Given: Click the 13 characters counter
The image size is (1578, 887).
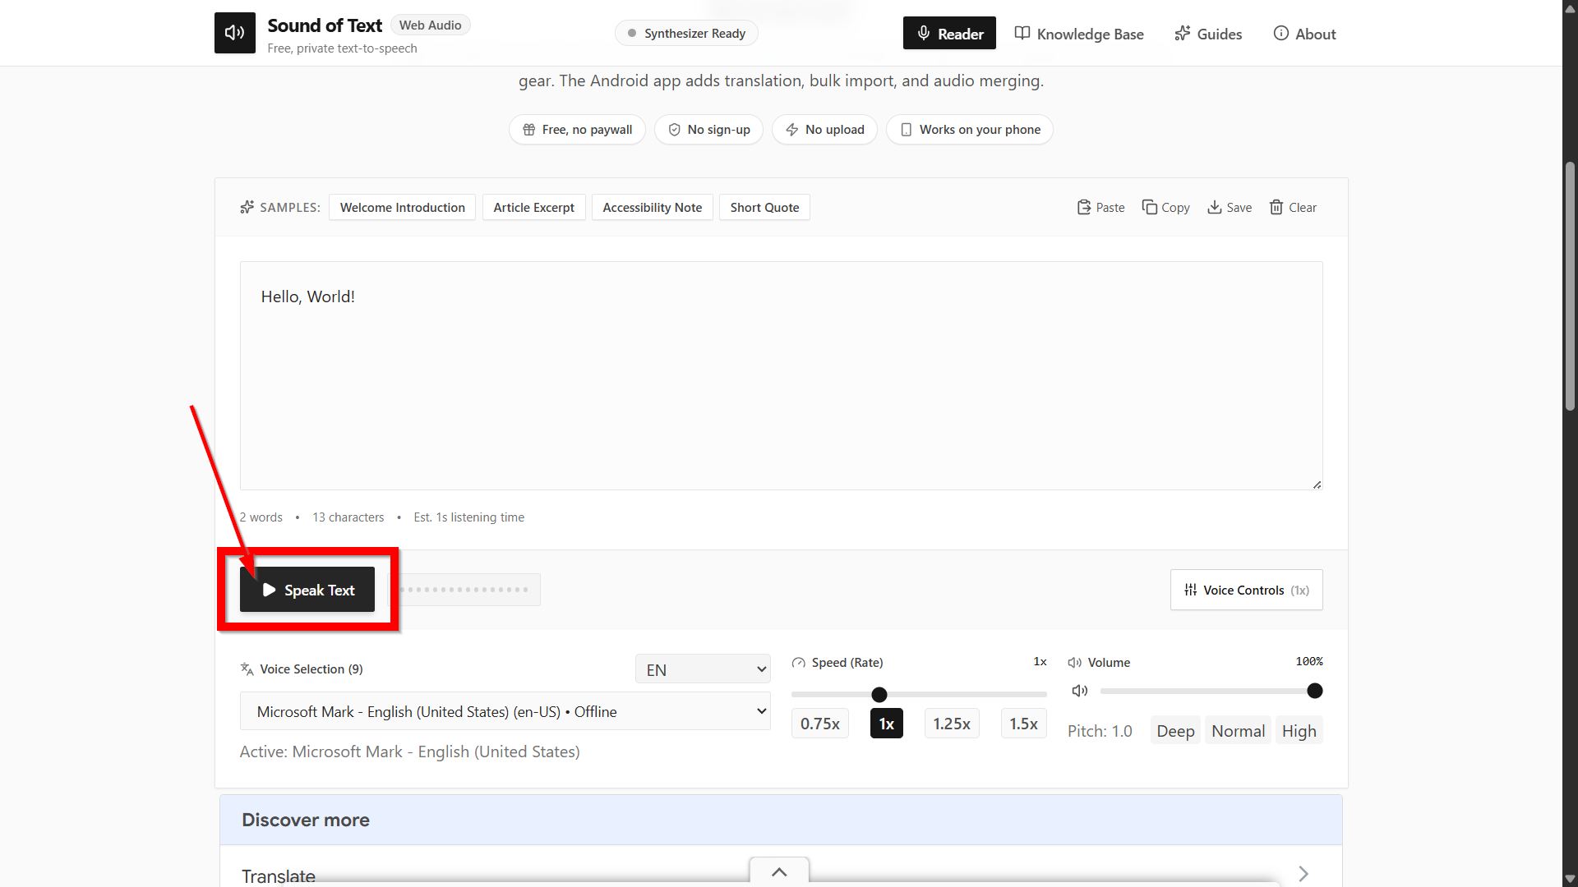Looking at the screenshot, I should click(348, 517).
